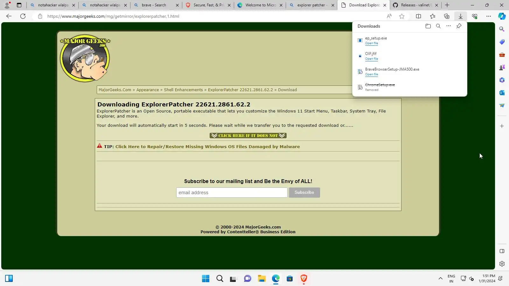Image resolution: width=509 pixels, height=286 pixels.
Task: Open Shell Enhancements breadcrumb link
Action: click(x=183, y=90)
